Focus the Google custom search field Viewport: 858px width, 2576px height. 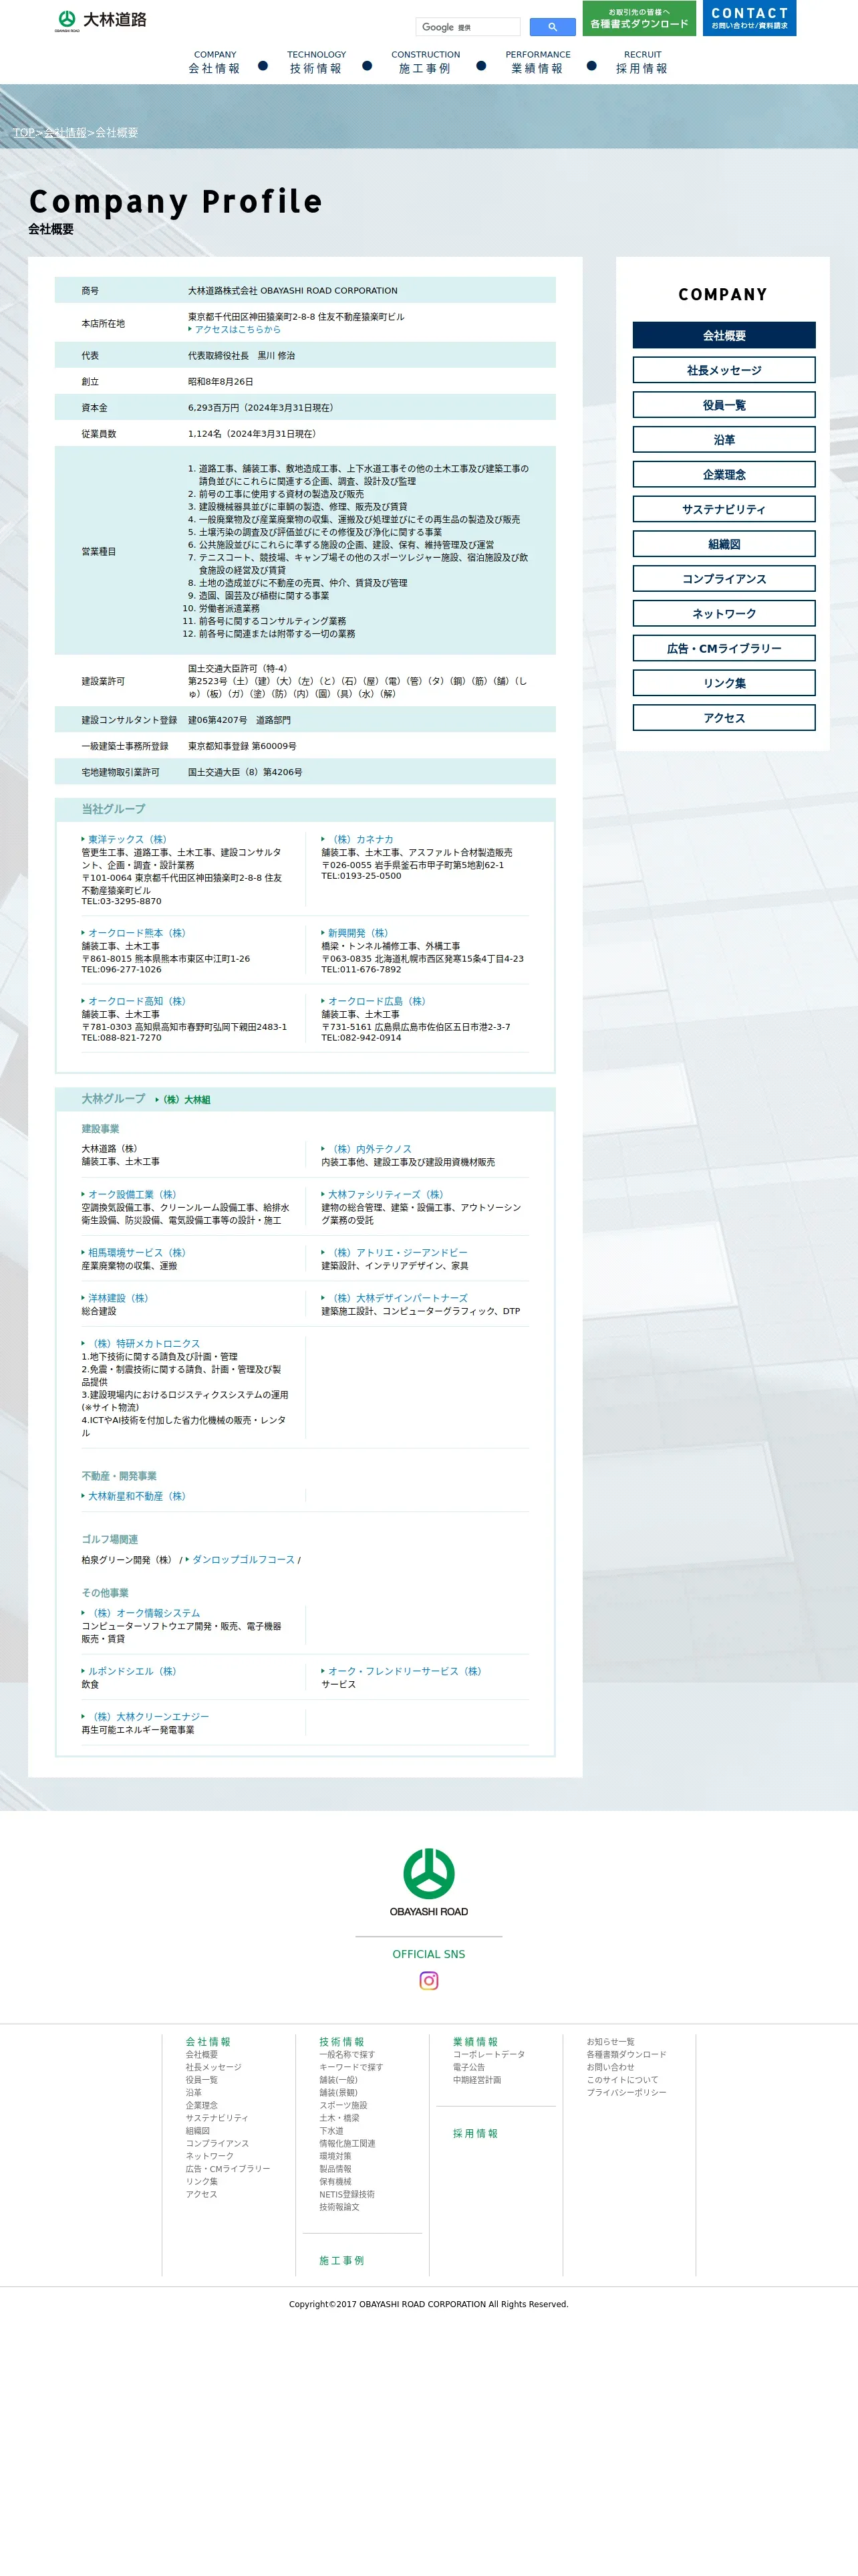tap(468, 27)
